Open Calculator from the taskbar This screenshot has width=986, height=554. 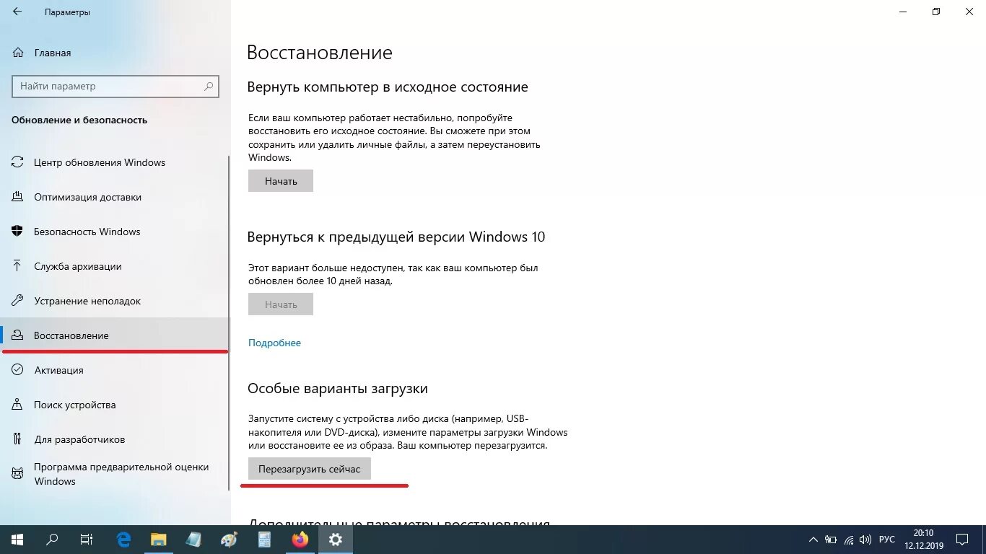click(264, 540)
